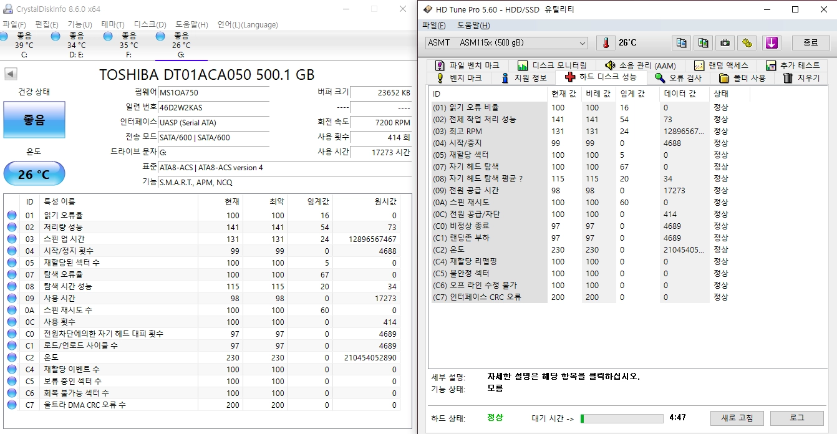Open HD Tune options gear icon
Viewport: 837px width, 434px height.
pyautogui.click(x=747, y=43)
